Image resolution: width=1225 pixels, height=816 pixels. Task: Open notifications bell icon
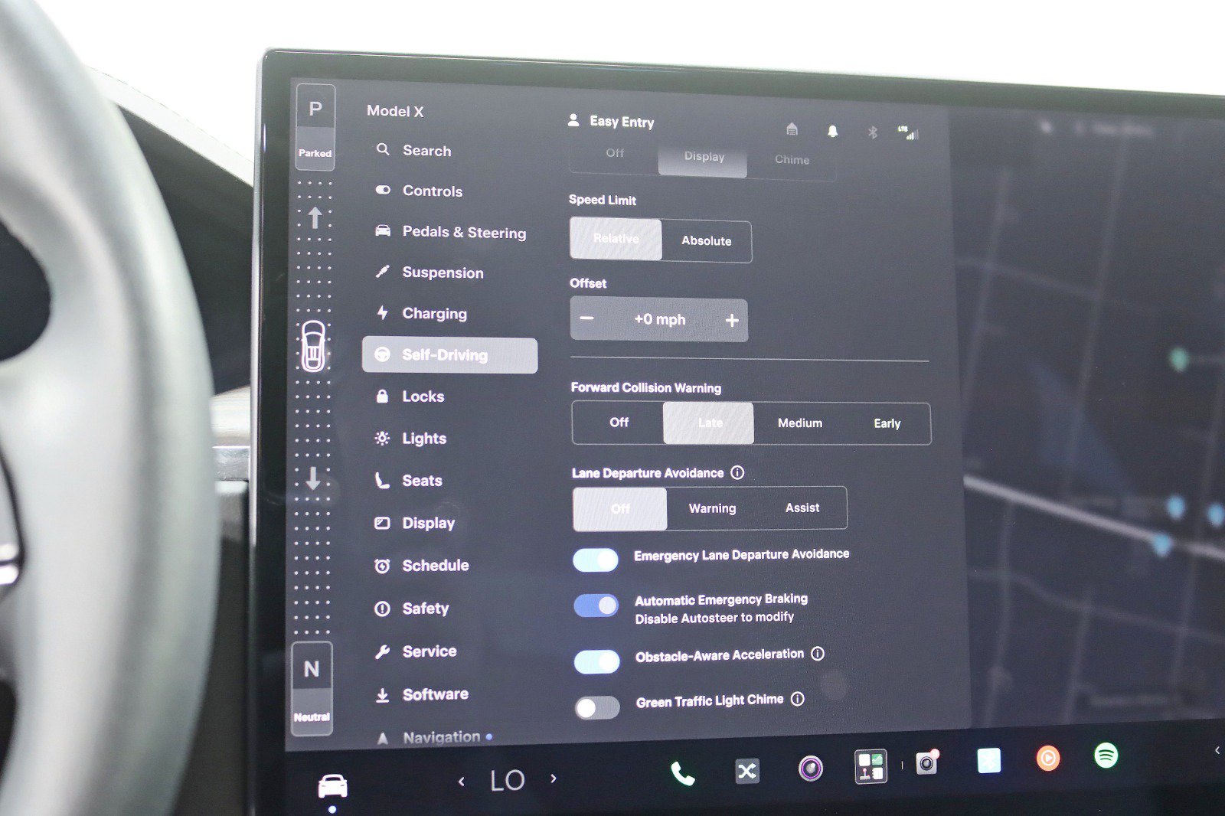tap(832, 131)
